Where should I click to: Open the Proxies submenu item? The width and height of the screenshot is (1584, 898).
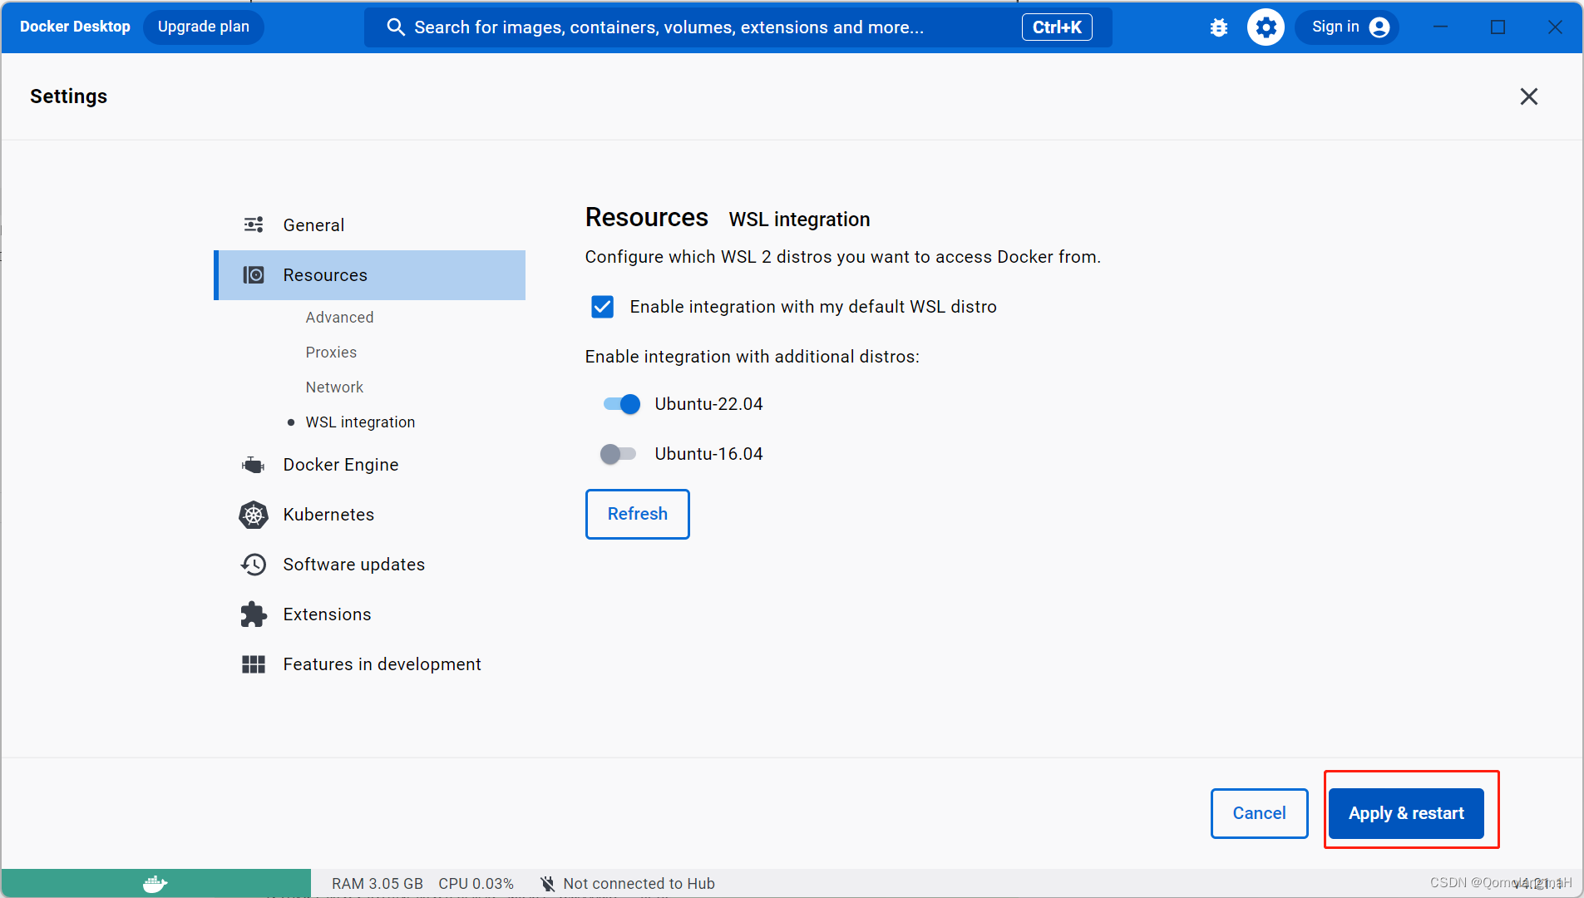(x=331, y=353)
